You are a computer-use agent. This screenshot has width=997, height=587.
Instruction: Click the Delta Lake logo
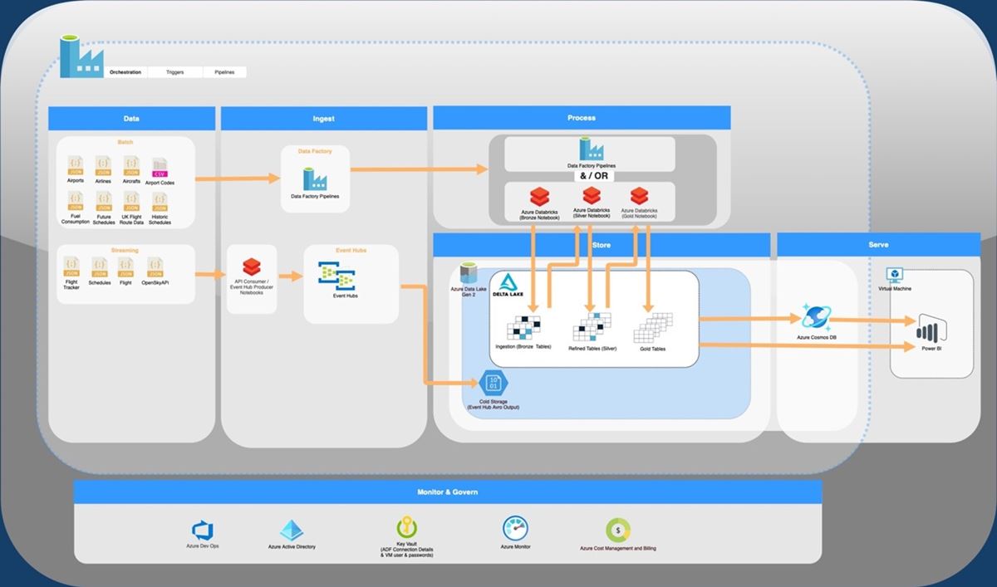[506, 286]
